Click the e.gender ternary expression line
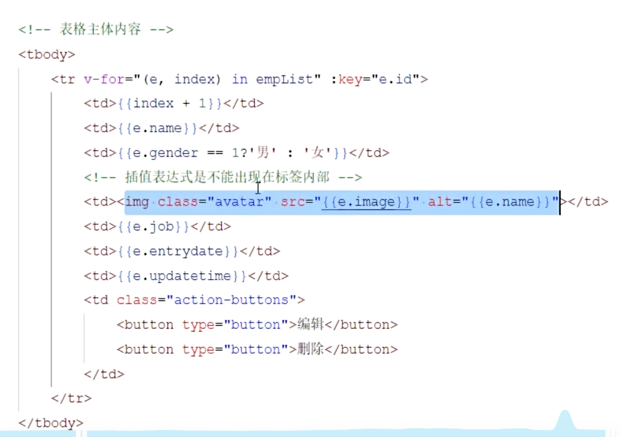620x437 pixels. point(237,153)
